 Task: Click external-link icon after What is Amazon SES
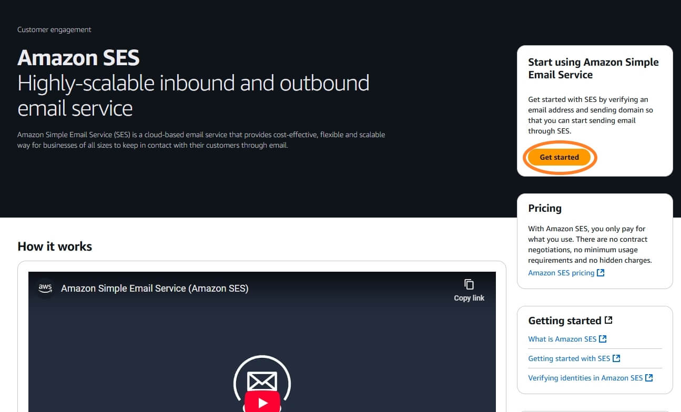(x=603, y=339)
